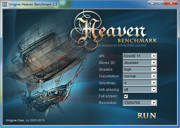Click the 'Resolution:' label

click(x=108, y=103)
